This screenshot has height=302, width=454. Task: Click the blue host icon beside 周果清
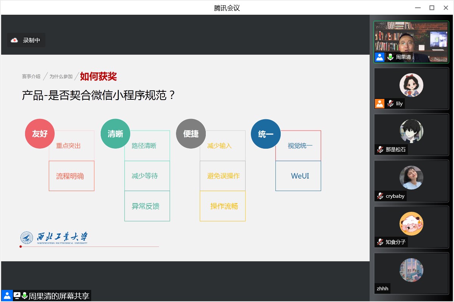pyautogui.click(x=380, y=57)
